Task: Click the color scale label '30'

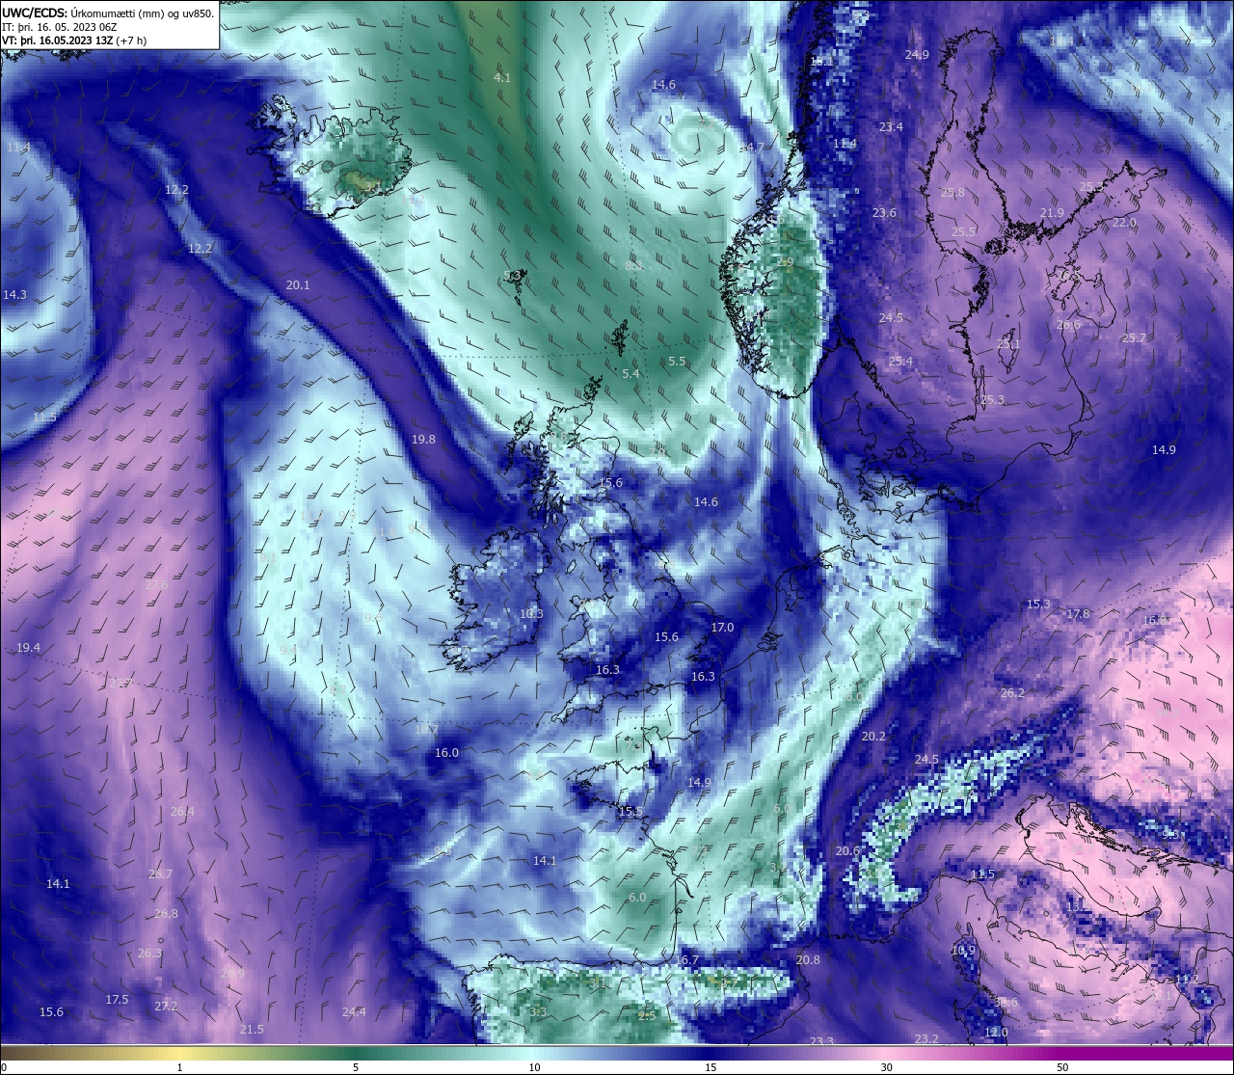Action: coord(886,1067)
